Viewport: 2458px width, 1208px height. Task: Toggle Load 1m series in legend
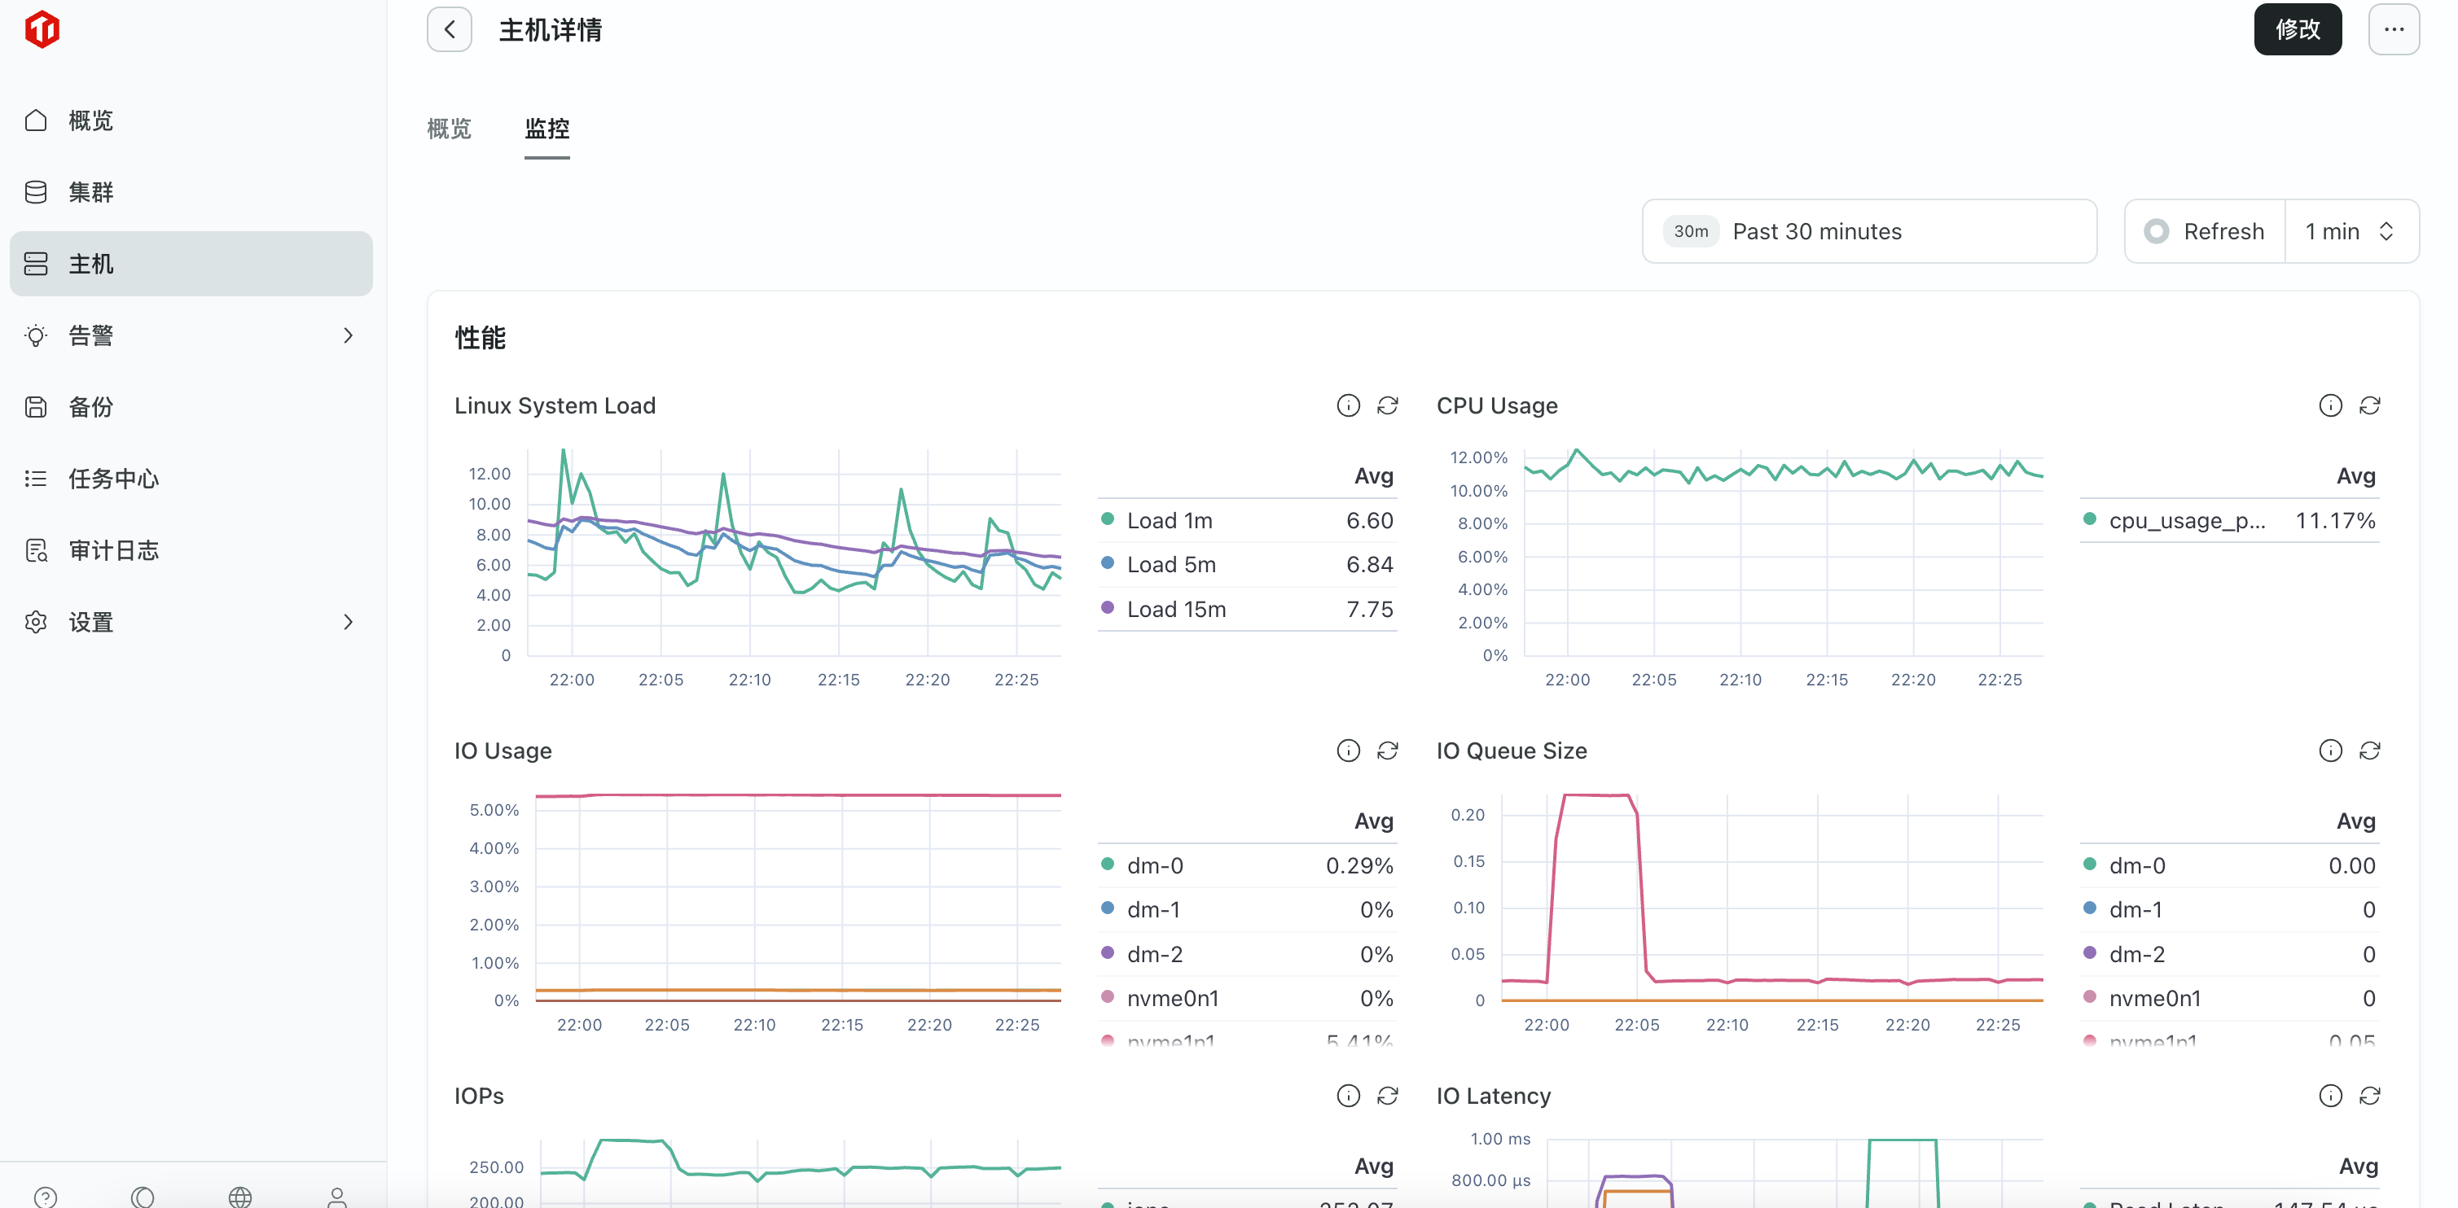[1170, 521]
